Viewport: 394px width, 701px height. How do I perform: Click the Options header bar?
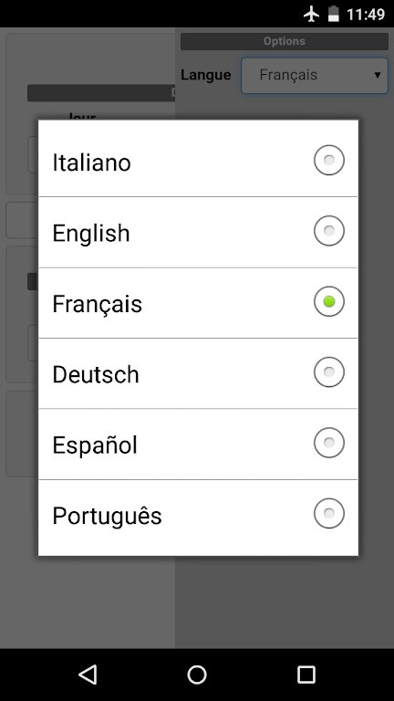click(285, 41)
